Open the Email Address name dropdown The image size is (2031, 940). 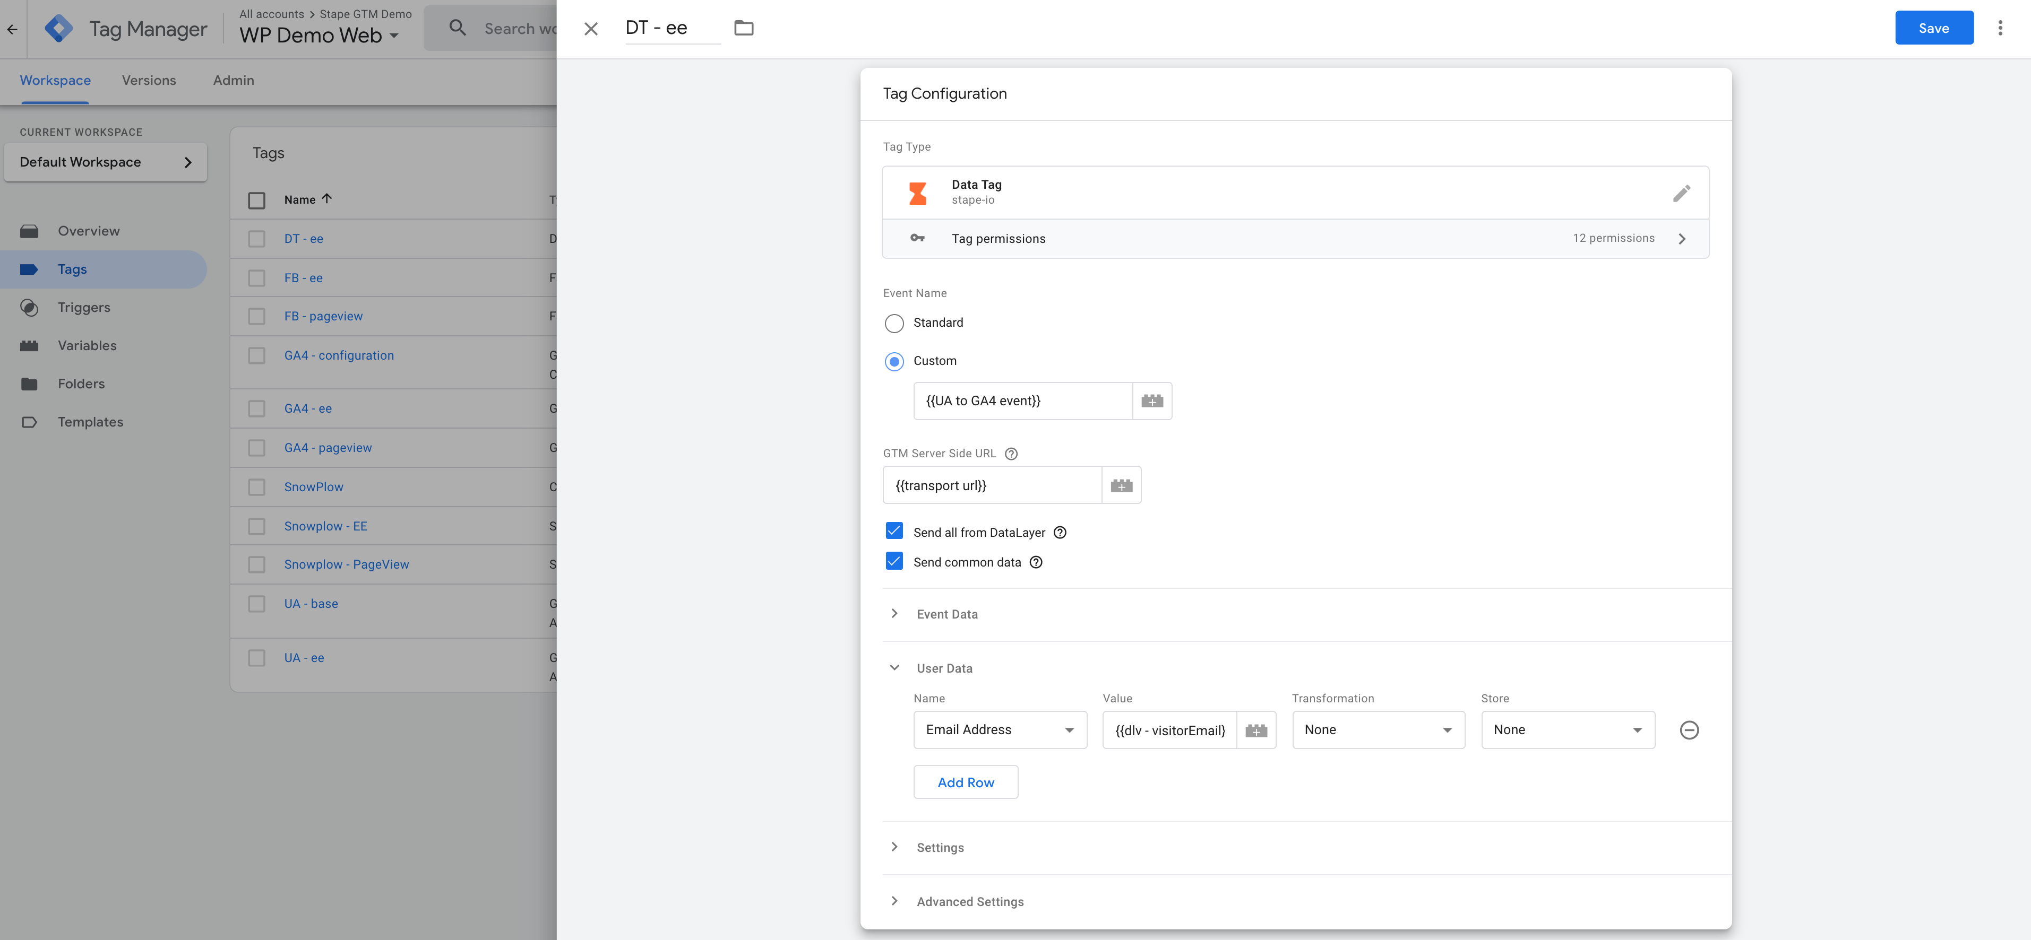1000,730
